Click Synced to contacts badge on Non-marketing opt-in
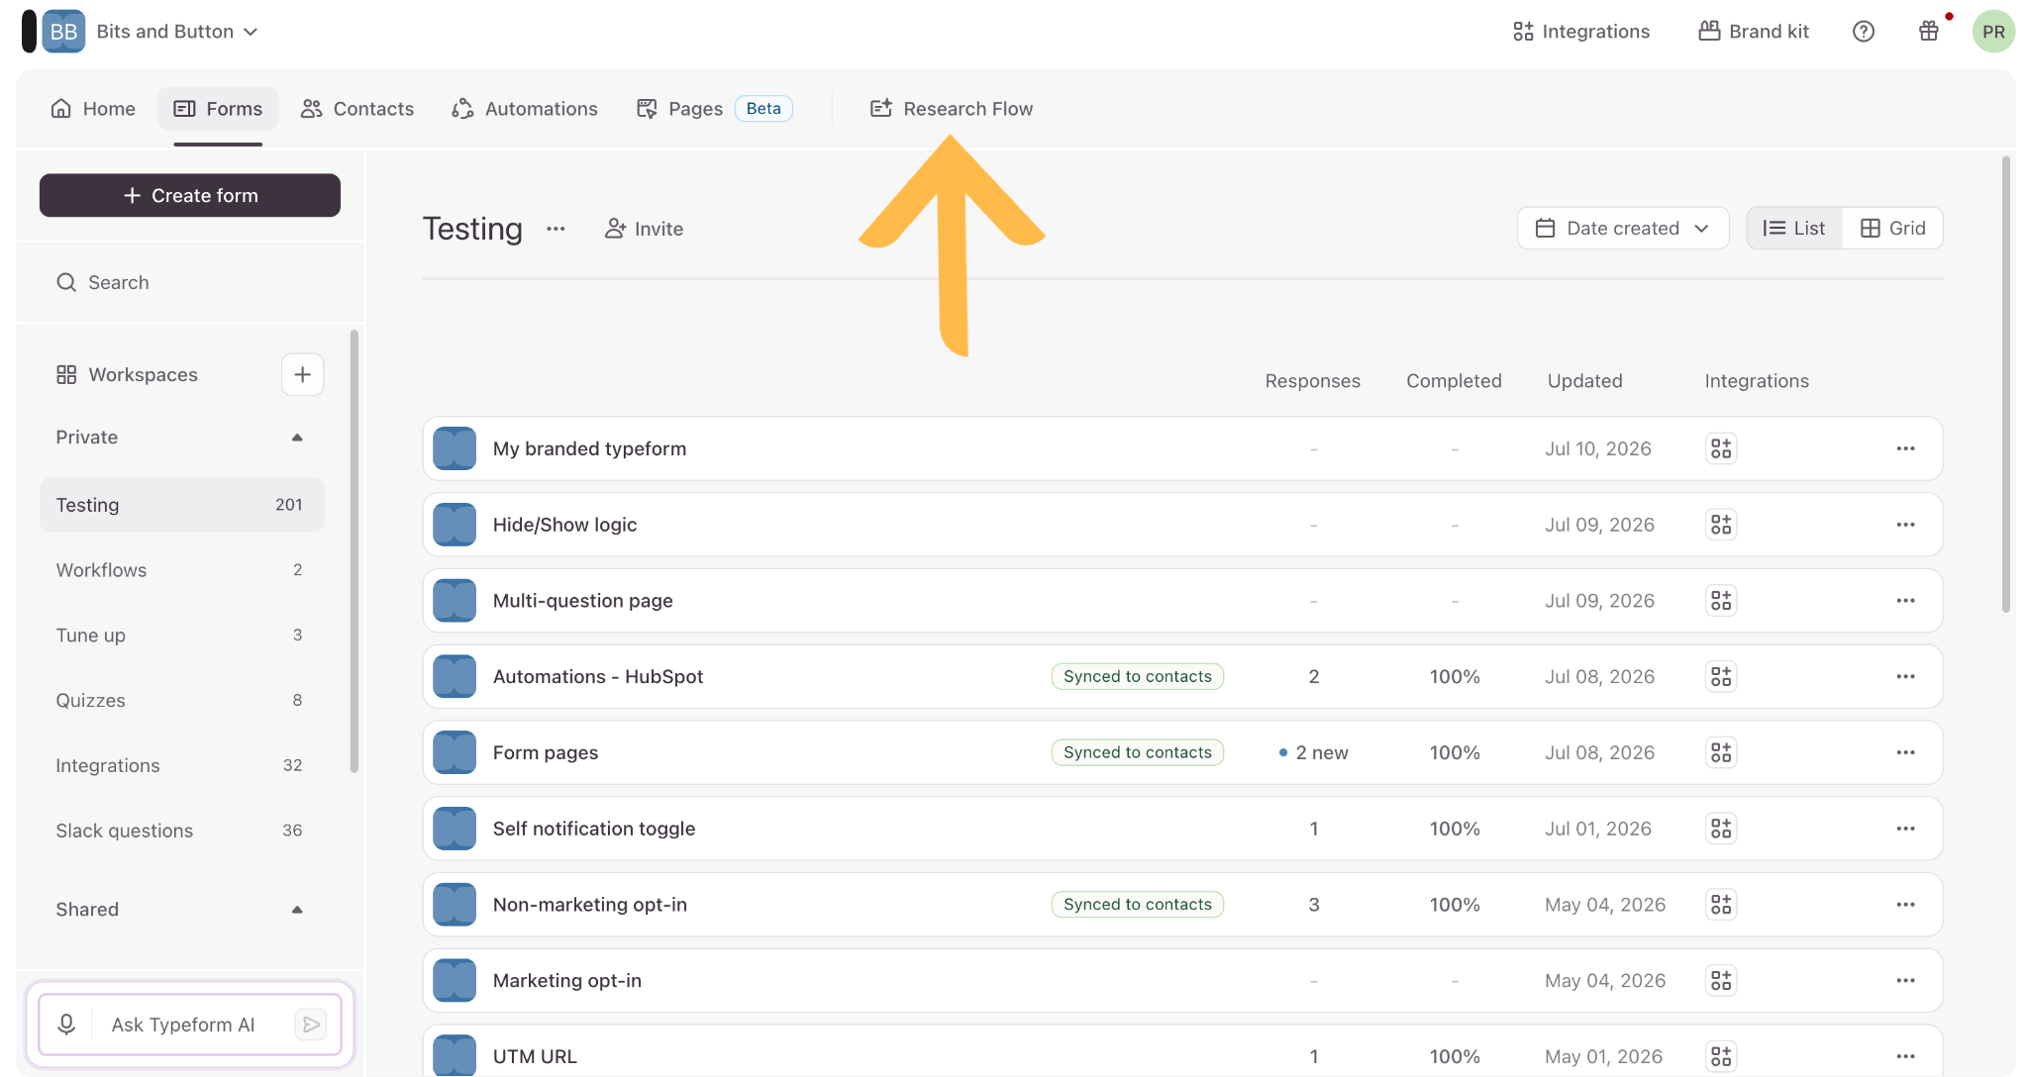Viewport: 2028px width, 1077px height. coord(1138,905)
